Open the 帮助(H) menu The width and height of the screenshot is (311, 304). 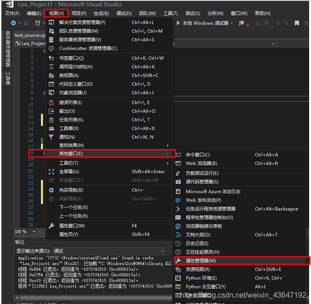(x=263, y=13)
